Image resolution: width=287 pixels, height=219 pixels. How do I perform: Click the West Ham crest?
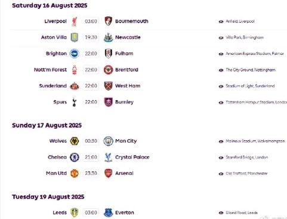point(109,86)
